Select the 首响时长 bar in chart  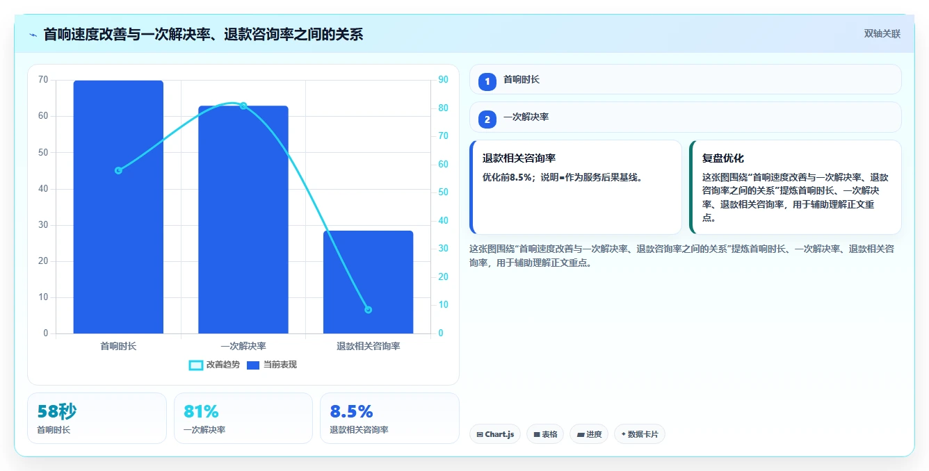coord(118,207)
